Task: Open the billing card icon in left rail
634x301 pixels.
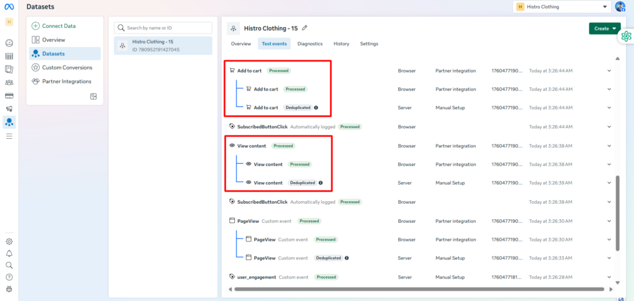Action: tap(9, 95)
